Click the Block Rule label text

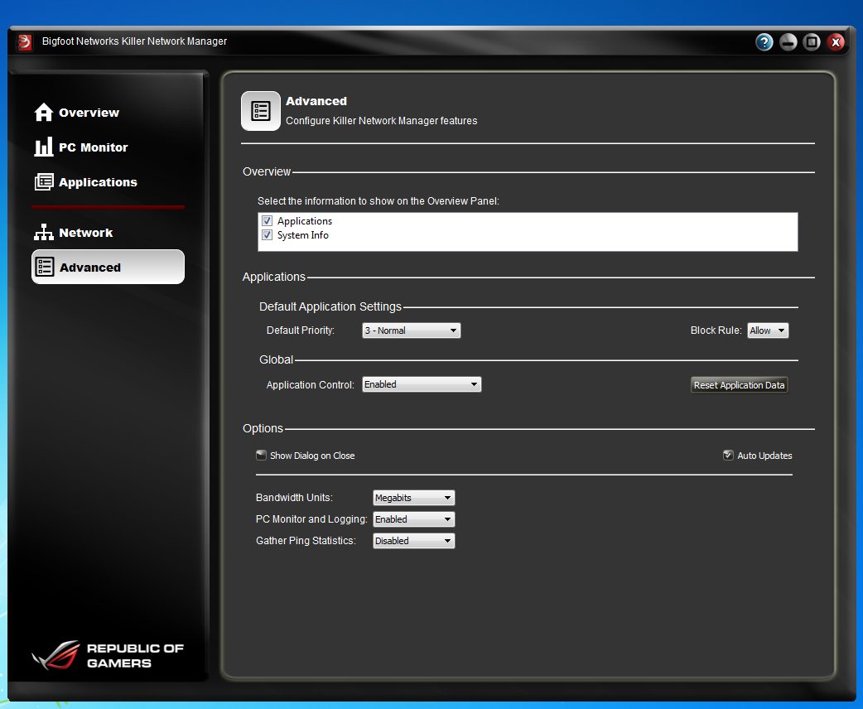[x=716, y=330]
